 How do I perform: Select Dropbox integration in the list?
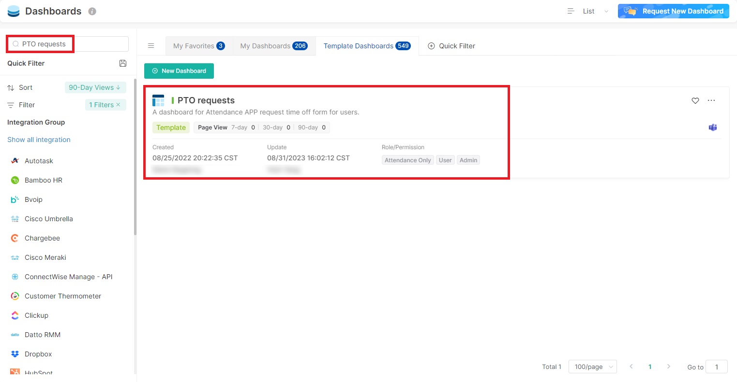pos(38,354)
